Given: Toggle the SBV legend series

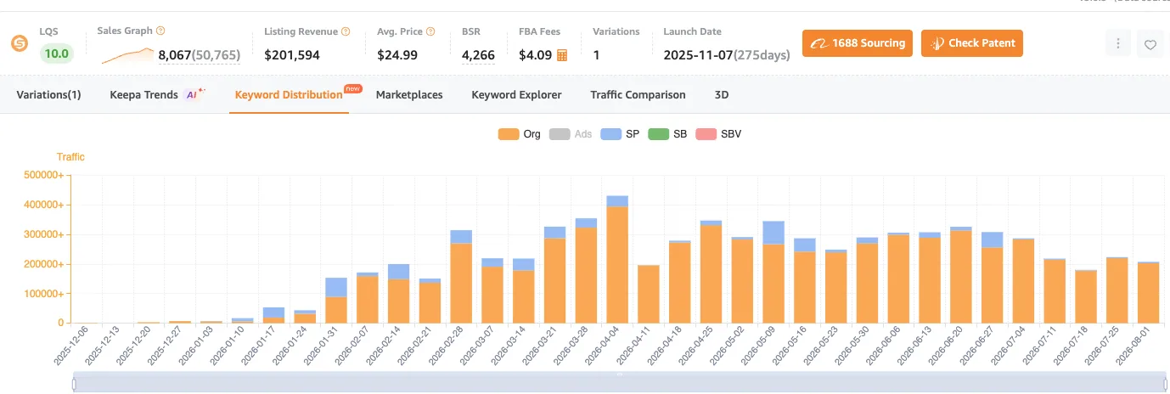Looking at the screenshot, I should (x=718, y=134).
